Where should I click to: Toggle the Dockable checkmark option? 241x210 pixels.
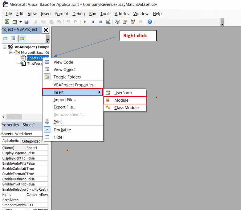click(73, 130)
